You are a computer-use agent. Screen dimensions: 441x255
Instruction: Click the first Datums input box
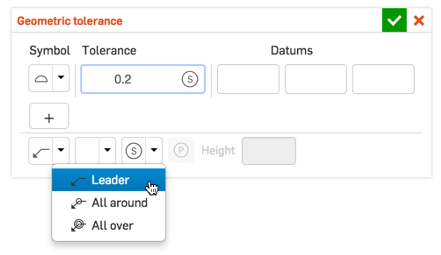(248, 79)
